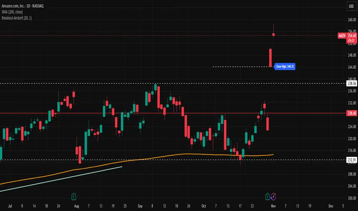The width and height of the screenshot is (358, 211).
Task: Click the Nov date on time axis
Action: pos(273,206)
